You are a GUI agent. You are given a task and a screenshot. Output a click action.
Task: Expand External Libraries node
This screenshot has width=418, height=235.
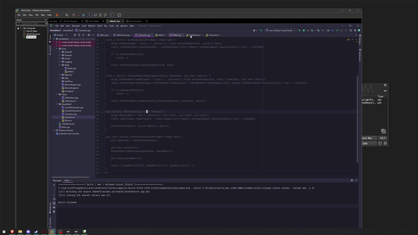point(54,130)
